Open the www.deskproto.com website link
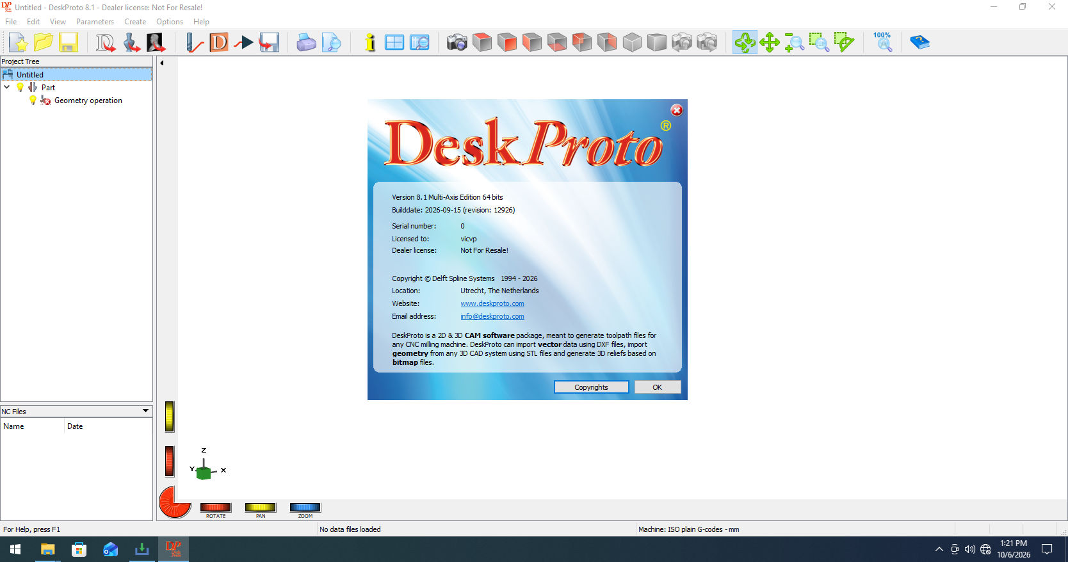1068x562 pixels. click(492, 303)
